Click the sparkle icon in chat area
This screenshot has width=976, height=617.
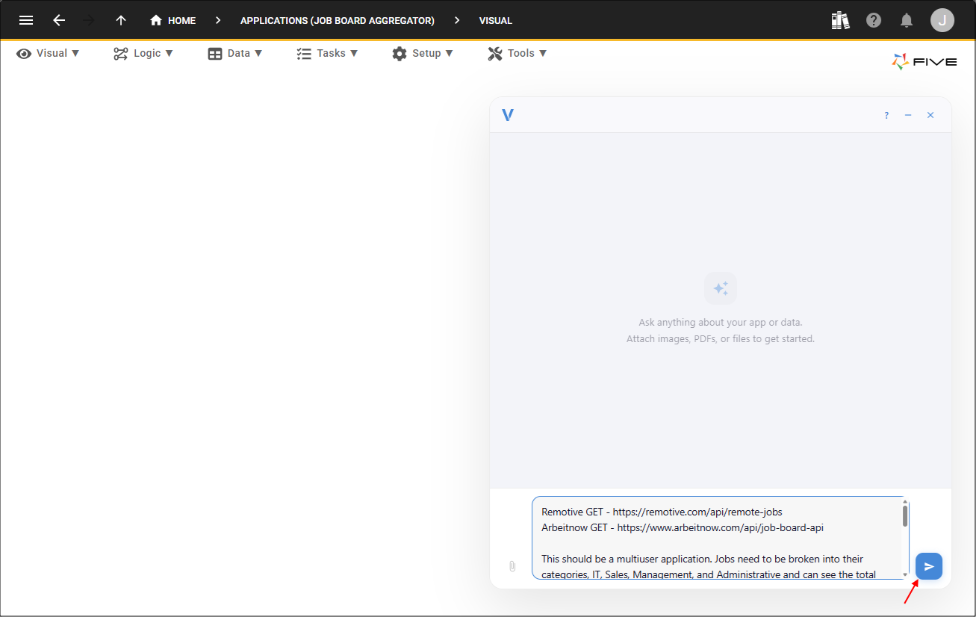(721, 288)
